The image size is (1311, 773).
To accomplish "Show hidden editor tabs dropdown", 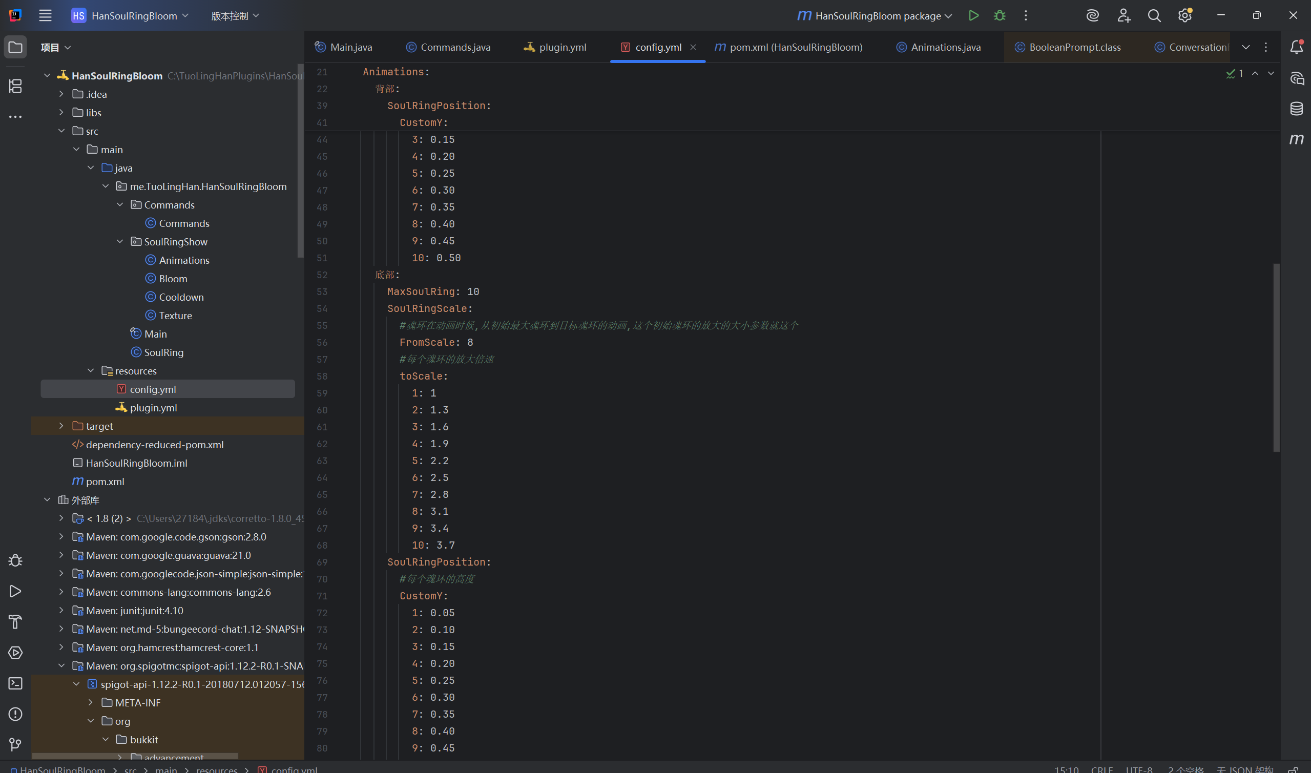I will click(1245, 48).
